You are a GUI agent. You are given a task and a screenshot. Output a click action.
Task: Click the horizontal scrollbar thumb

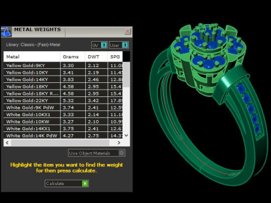60,143
